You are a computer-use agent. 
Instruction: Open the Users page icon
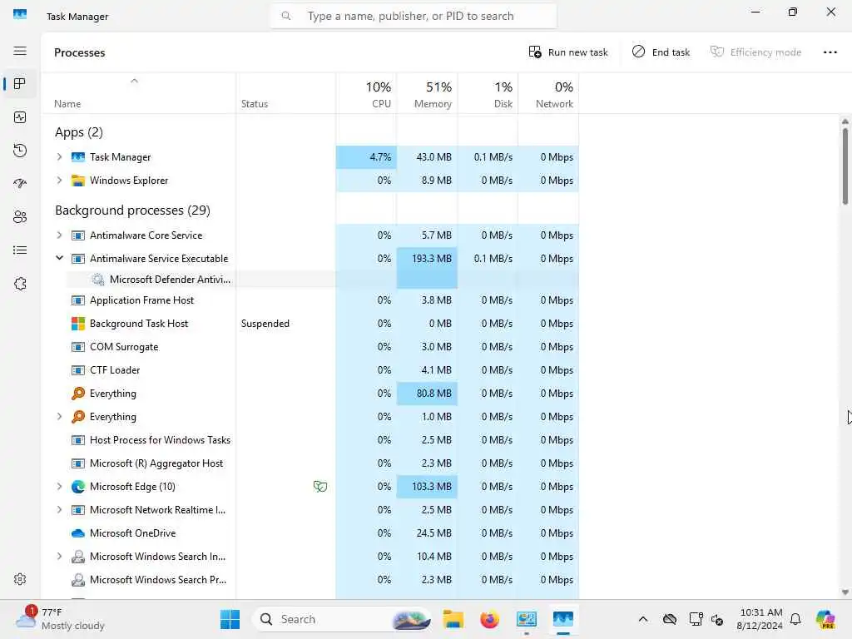20,217
